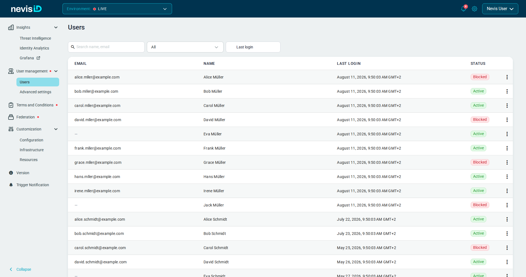Open Identity Analytics page
This screenshot has width=526, height=277.
34,48
